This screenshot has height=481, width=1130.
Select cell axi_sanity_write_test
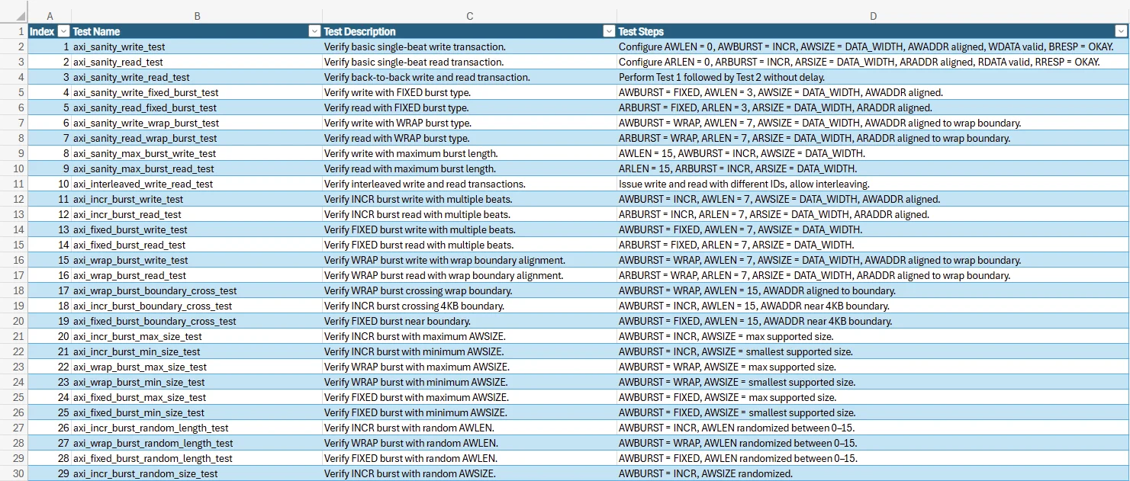197,46
